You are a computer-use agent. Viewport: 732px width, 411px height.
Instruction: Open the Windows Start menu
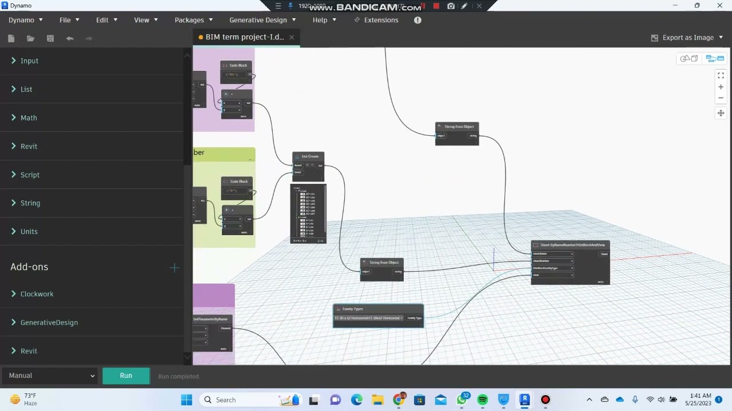tap(186, 400)
